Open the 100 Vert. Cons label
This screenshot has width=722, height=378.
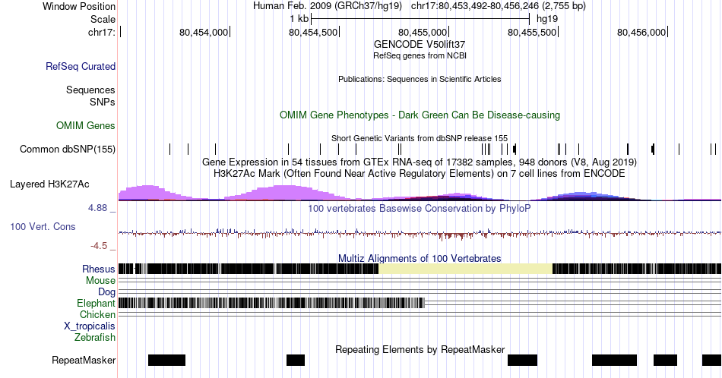tap(43, 226)
